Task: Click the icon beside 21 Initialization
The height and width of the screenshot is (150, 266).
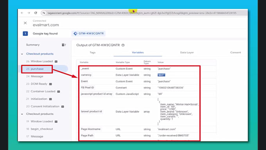Action: (x=50, y=99)
